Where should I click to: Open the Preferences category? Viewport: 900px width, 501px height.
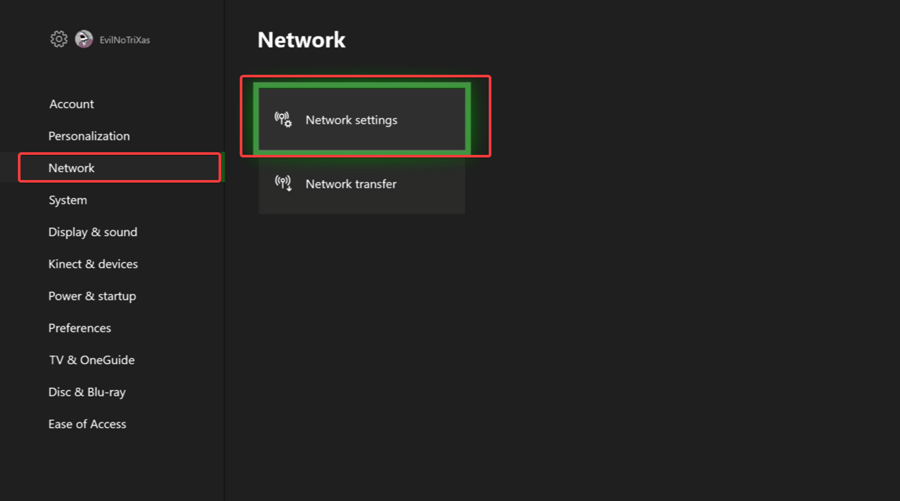(x=79, y=328)
